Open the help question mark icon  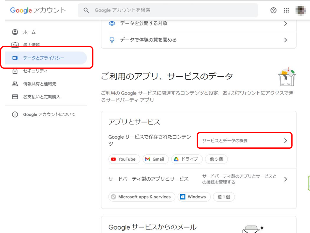pos(273,10)
